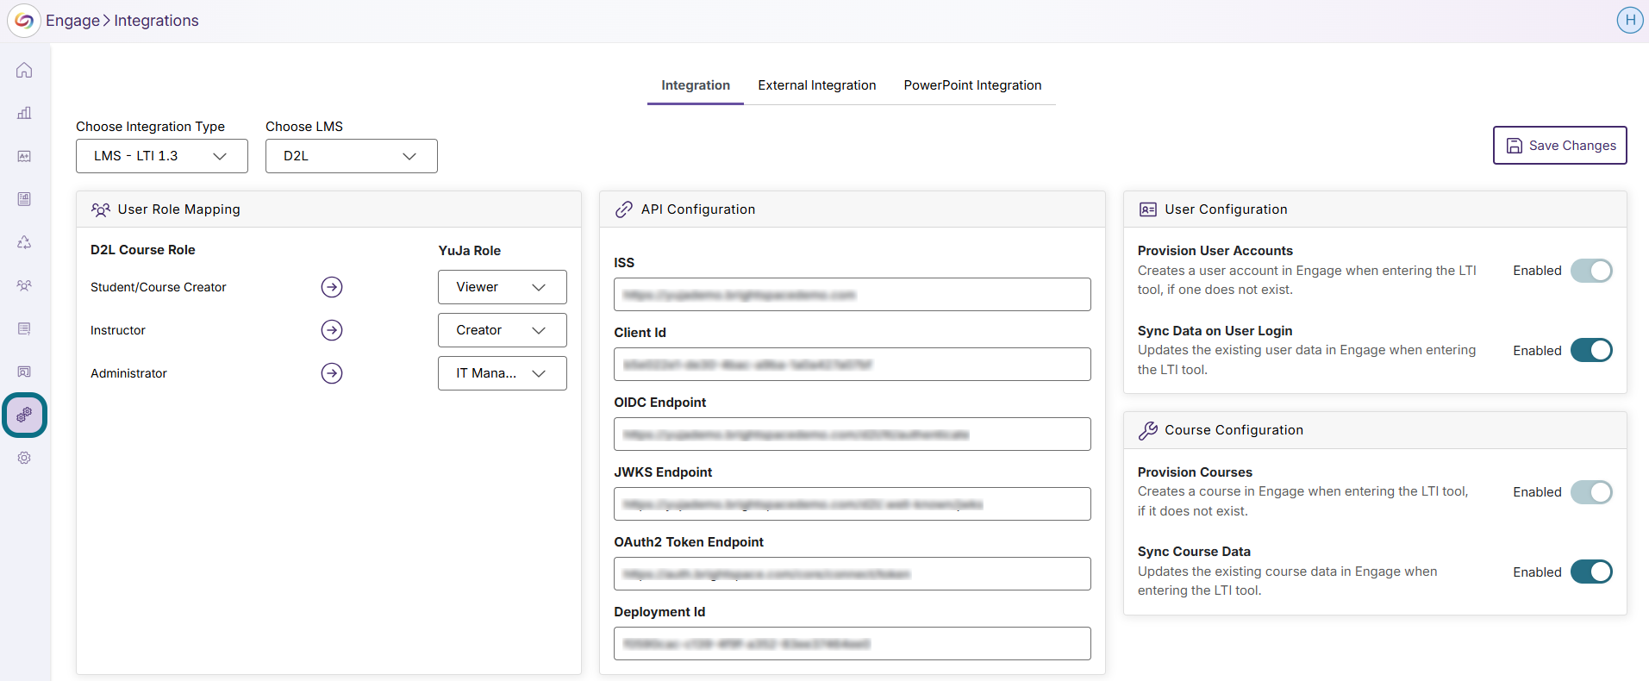
Task: Open the Home icon in the sidebar
Action: point(24,70)
